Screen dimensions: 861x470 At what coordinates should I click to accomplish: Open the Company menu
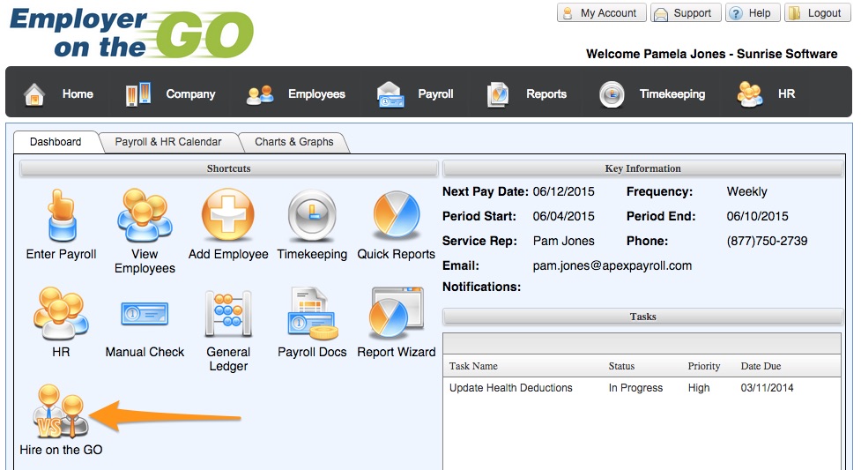coord(190,94)
